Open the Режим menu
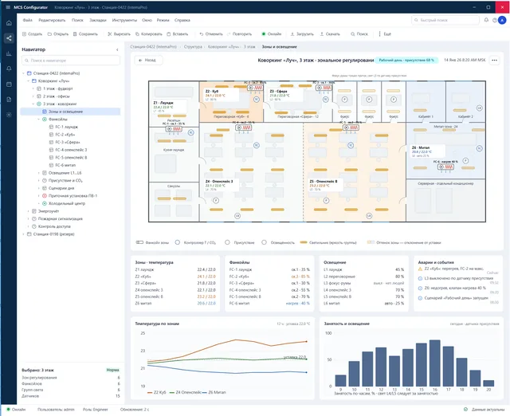Image resolution: width=510 pixels, height=416 pixels. pyautogui.click(x=163, y=20)
